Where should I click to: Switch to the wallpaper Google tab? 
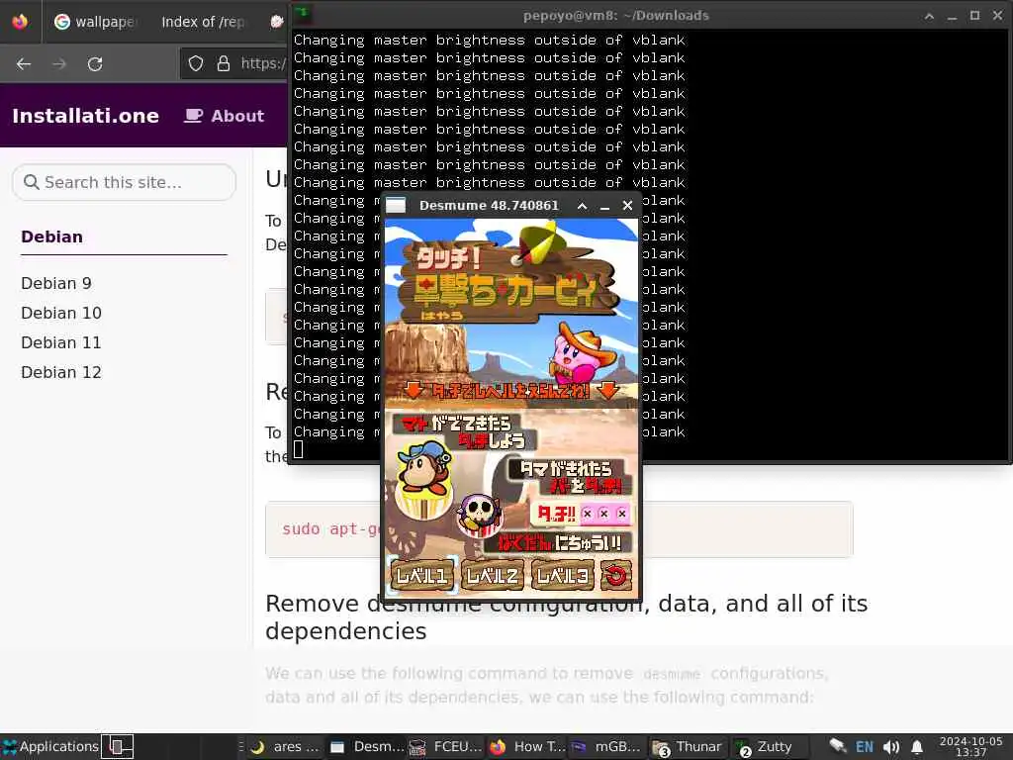point(96,22)
